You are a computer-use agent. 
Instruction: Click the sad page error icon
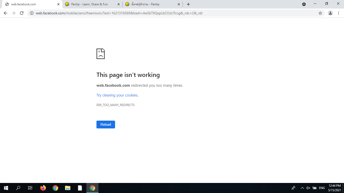(x=100, y=54)
